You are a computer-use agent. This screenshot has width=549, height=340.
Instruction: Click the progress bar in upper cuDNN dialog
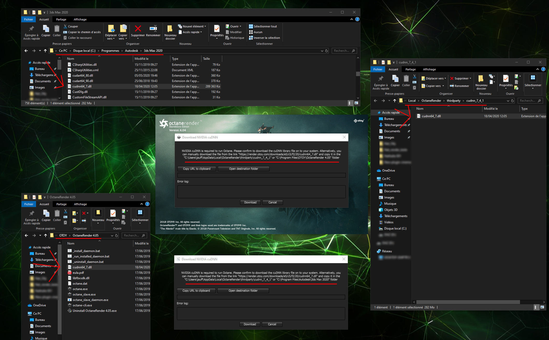coord(262,175)
